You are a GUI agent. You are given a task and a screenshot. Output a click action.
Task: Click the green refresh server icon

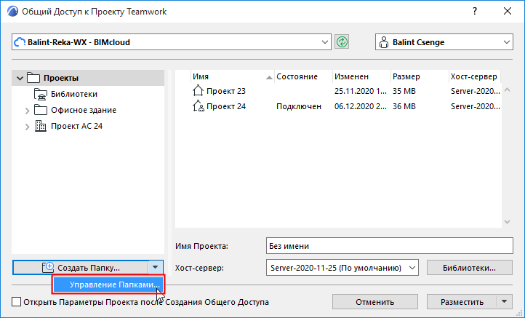pyautogui.click(x=342, y=42)
